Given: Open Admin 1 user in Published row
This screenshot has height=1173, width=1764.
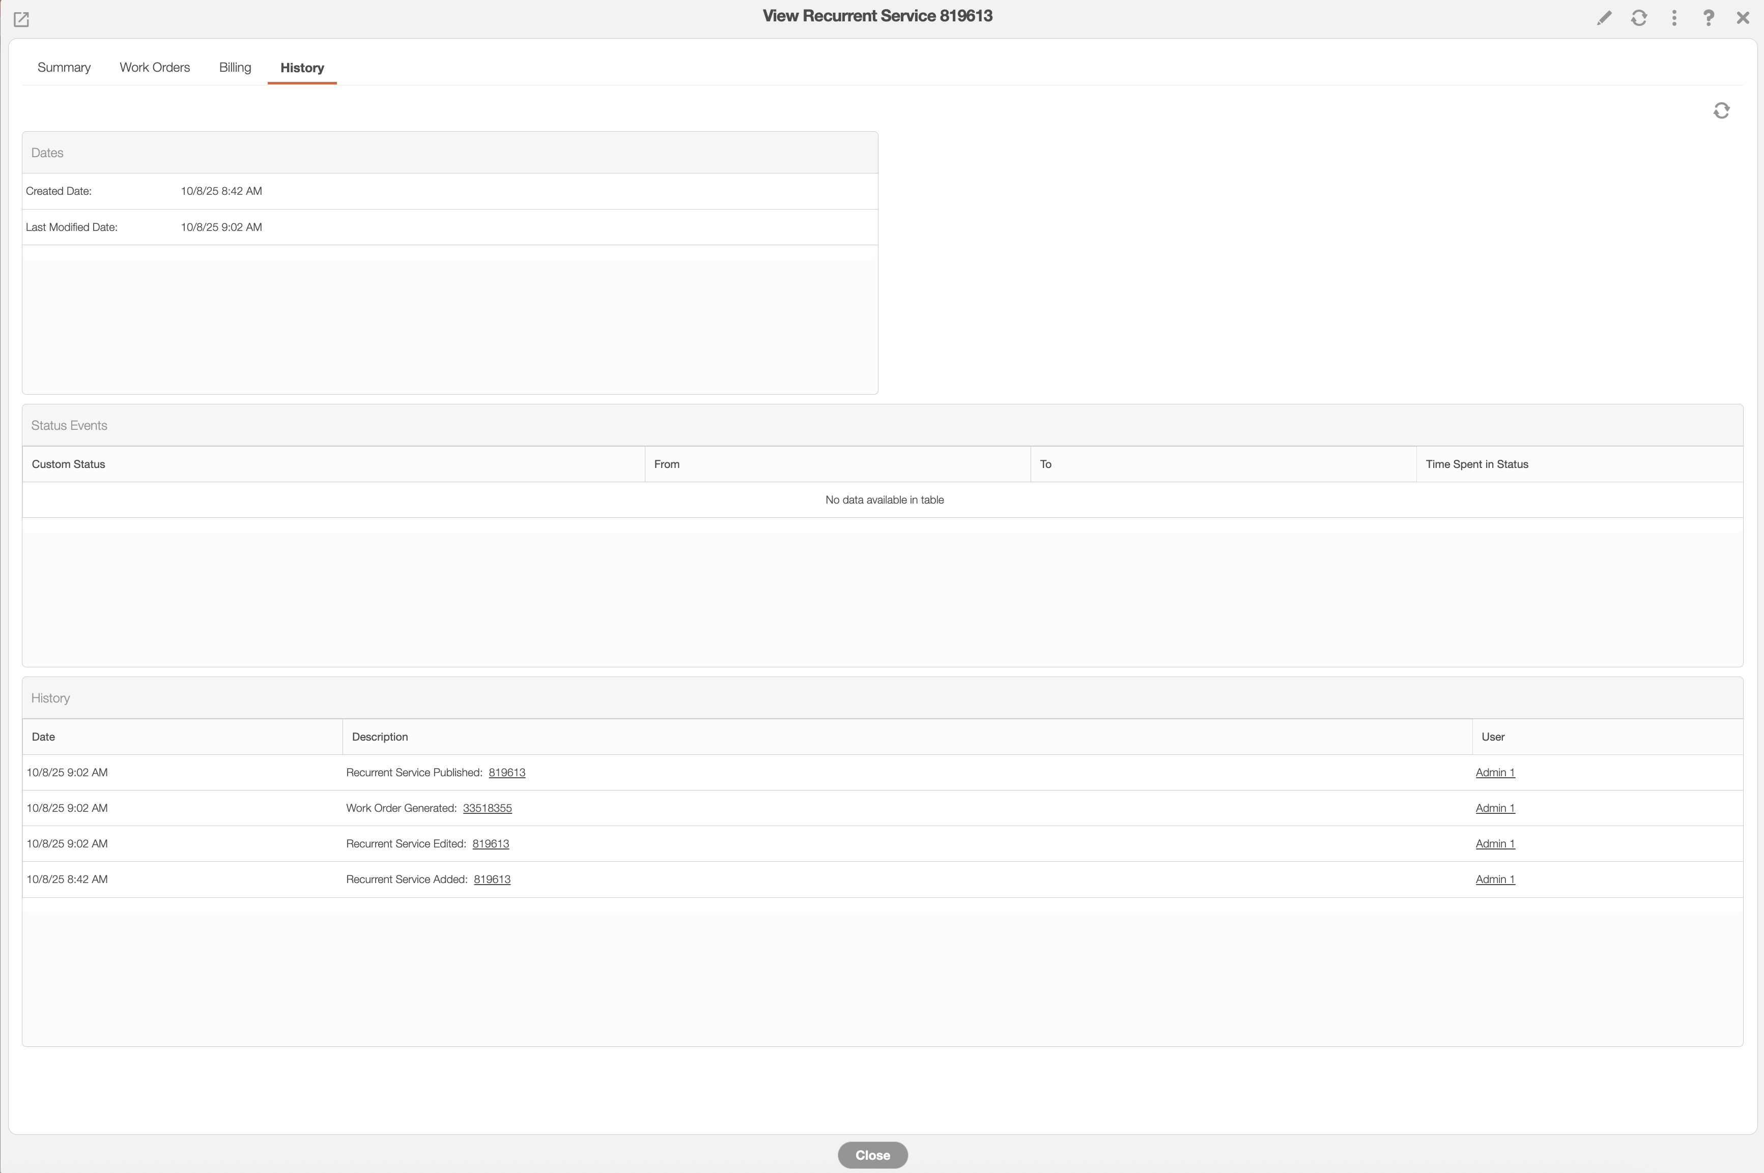Looking at the screenshot, I should [1495, 772].
